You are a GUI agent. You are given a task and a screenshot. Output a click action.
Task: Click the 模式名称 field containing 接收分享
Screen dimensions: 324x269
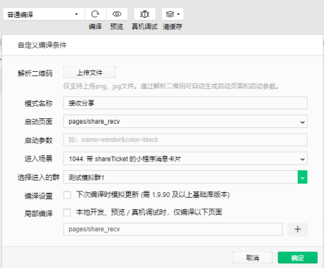pos(185,103)
